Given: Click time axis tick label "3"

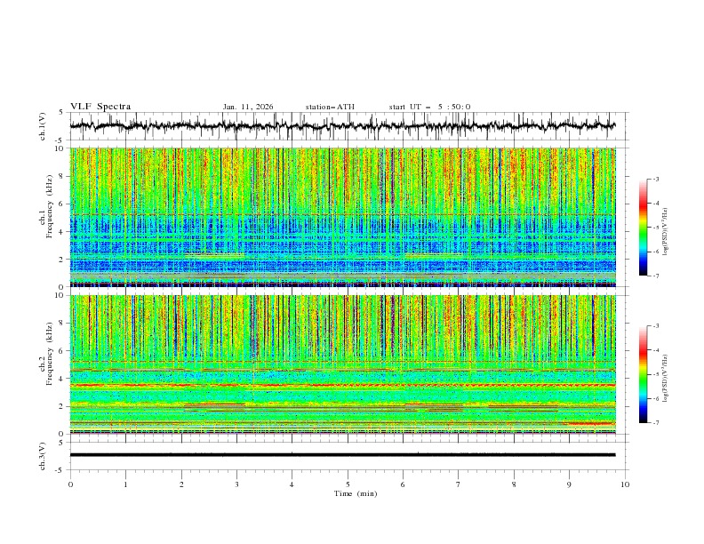Looking at the screenshot, I should coord(236,484).
